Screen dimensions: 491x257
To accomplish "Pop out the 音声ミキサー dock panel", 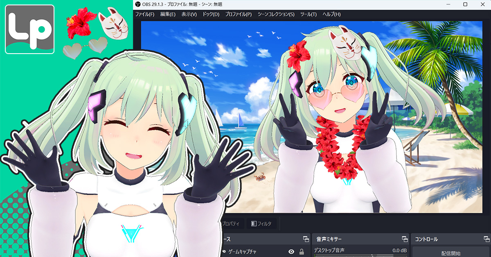I will pyautogui.click(x=404, y=239).
